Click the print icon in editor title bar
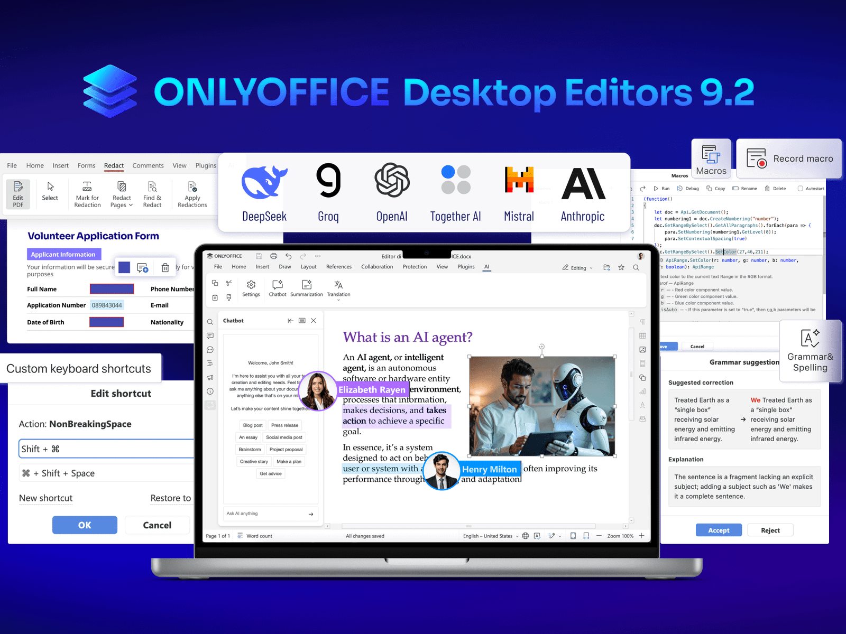846x634 pixels. click(x=273, y=256)
